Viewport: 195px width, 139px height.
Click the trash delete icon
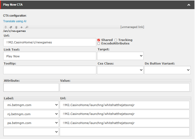[x=16, y=27]
